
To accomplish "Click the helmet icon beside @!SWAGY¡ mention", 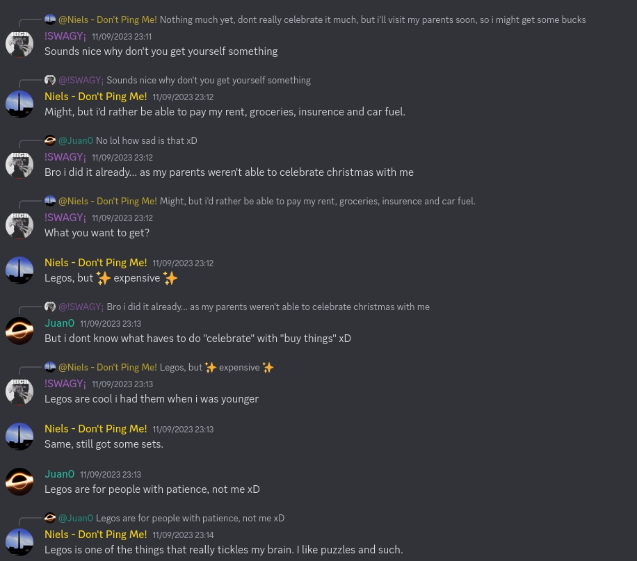I will 50,80.
